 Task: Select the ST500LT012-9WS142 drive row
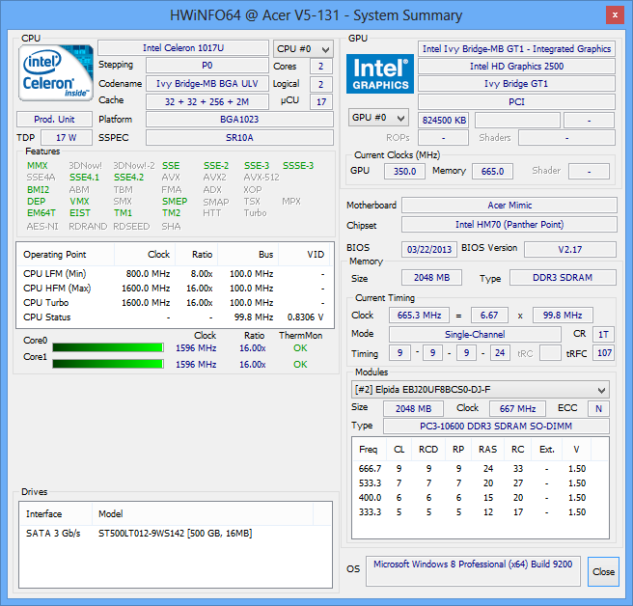176,534
